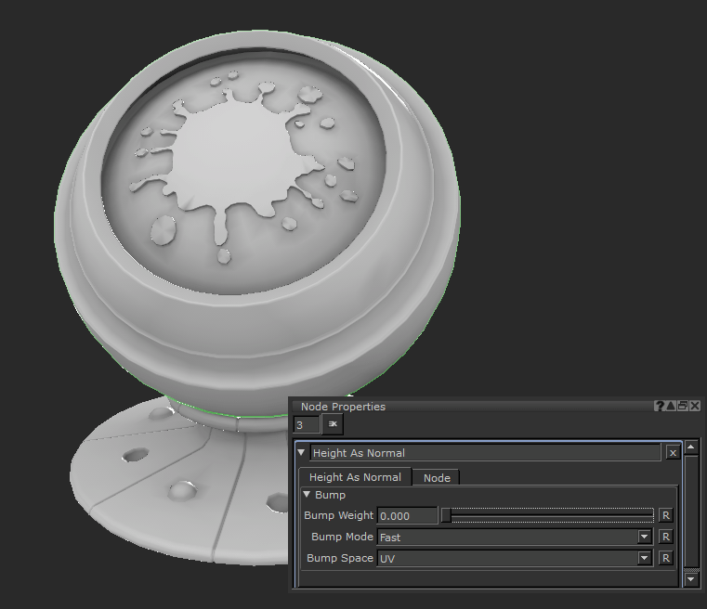Remove the Height As Normal node
The height and width of the screenshot is (609, 707).
point(673,453)
